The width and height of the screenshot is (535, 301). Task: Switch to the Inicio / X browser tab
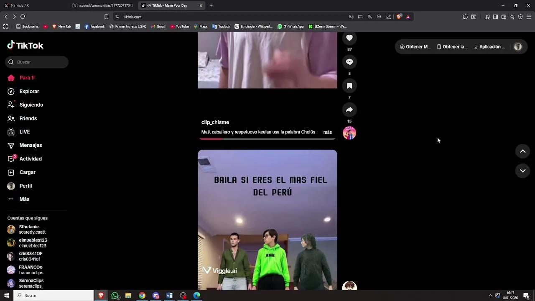(x=34, y=5)
